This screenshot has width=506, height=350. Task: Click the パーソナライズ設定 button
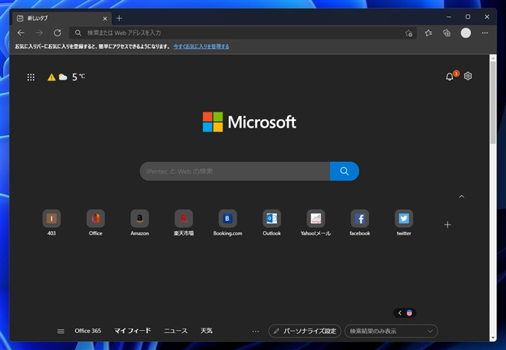coord(304,331)
